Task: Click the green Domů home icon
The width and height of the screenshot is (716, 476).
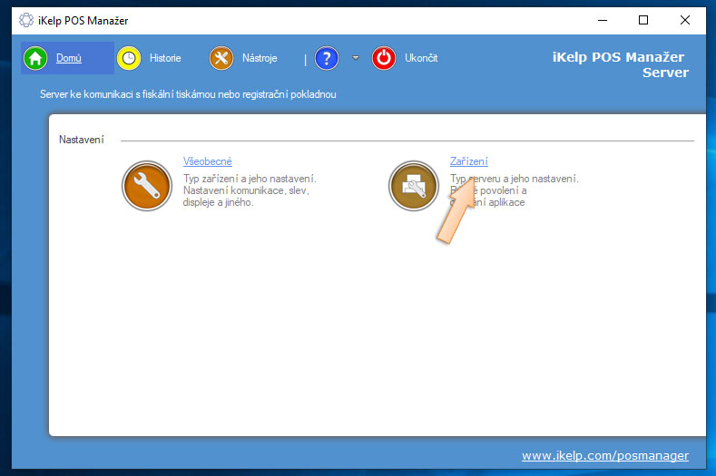Action: pyautogui.click(x=36, y=58)
